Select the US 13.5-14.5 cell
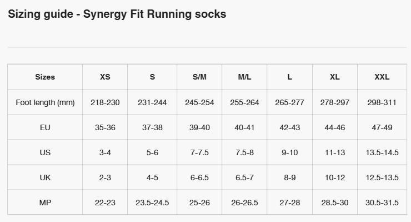Viewport: 411px width, 222px height. [382, 152]
